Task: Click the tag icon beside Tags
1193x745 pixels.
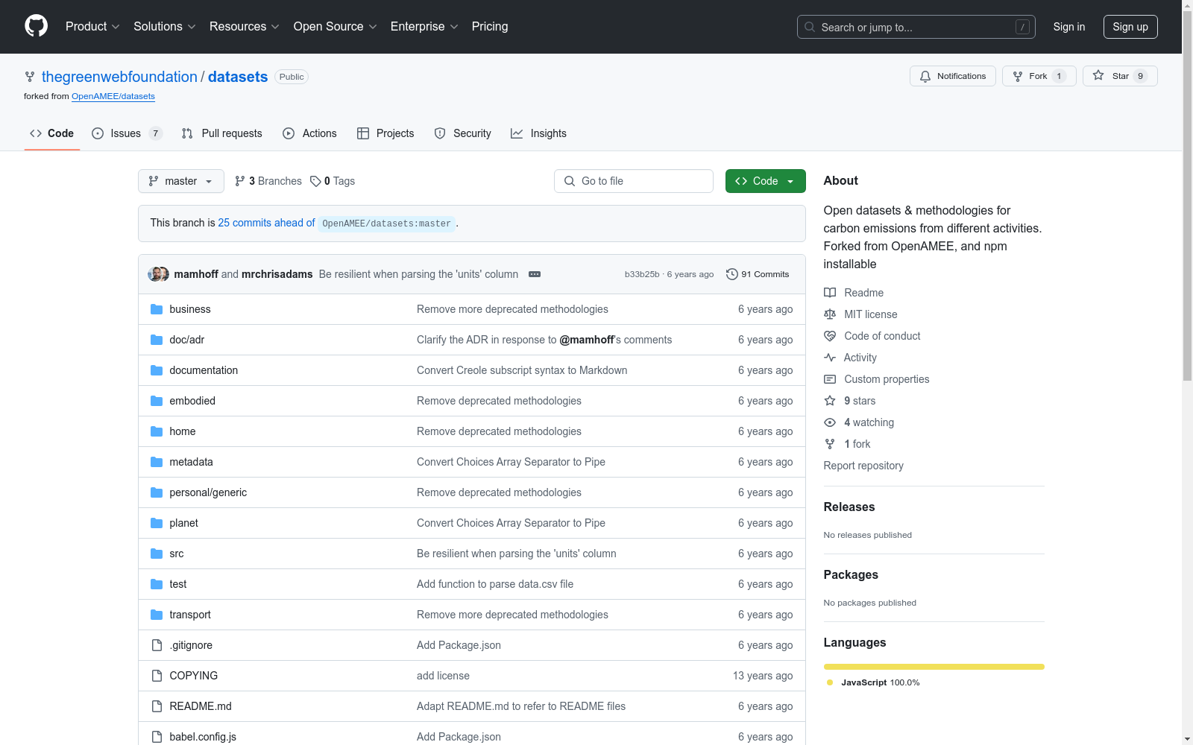Action: point(315,181)
